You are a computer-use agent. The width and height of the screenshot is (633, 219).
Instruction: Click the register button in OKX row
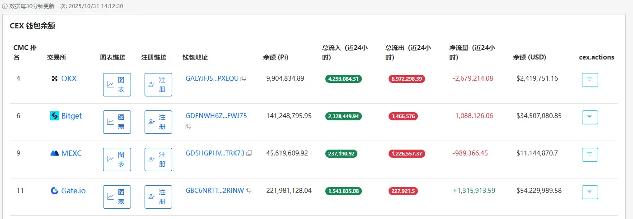158,85
